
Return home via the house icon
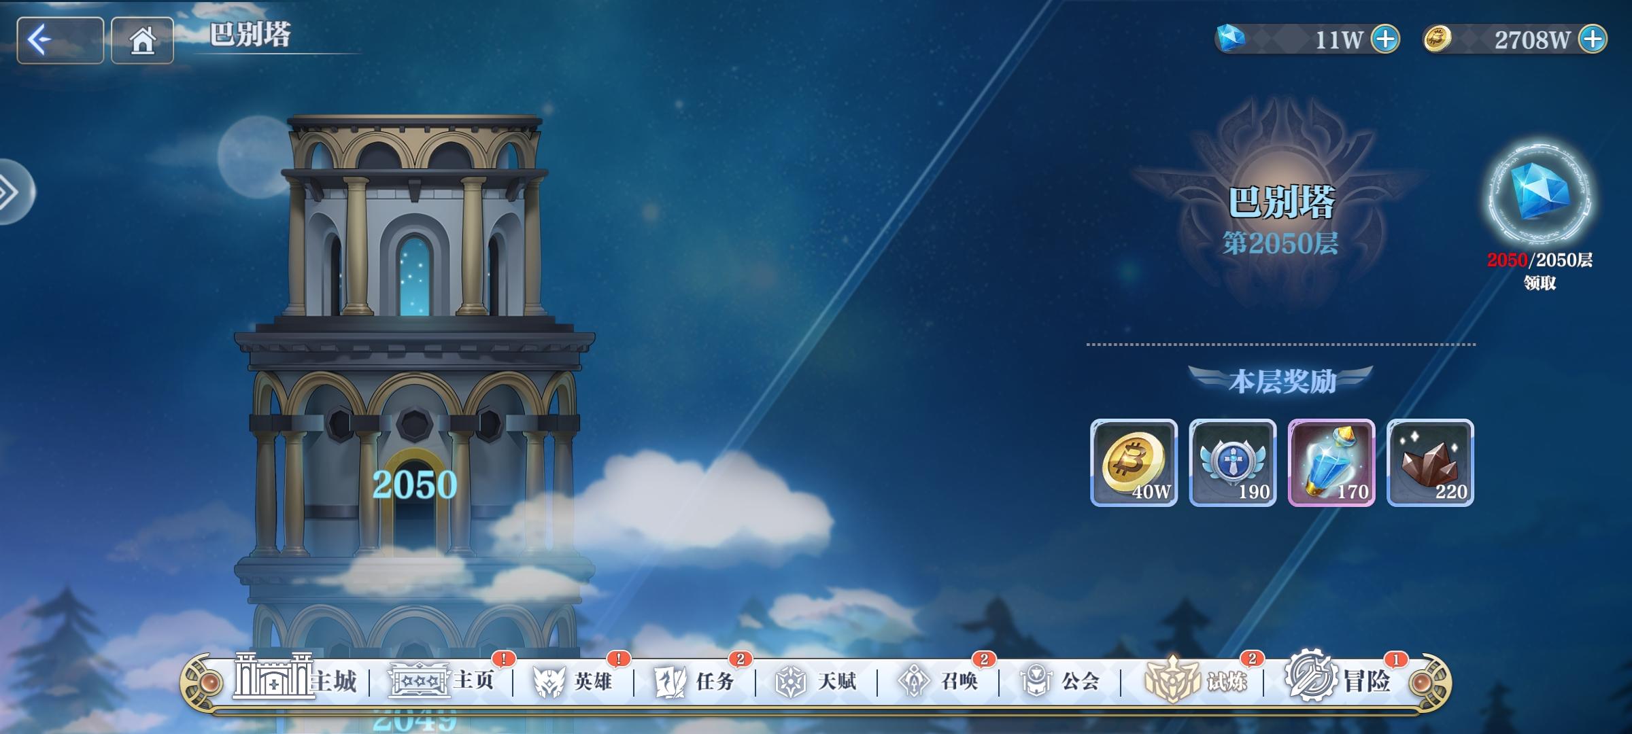(142, 41)
